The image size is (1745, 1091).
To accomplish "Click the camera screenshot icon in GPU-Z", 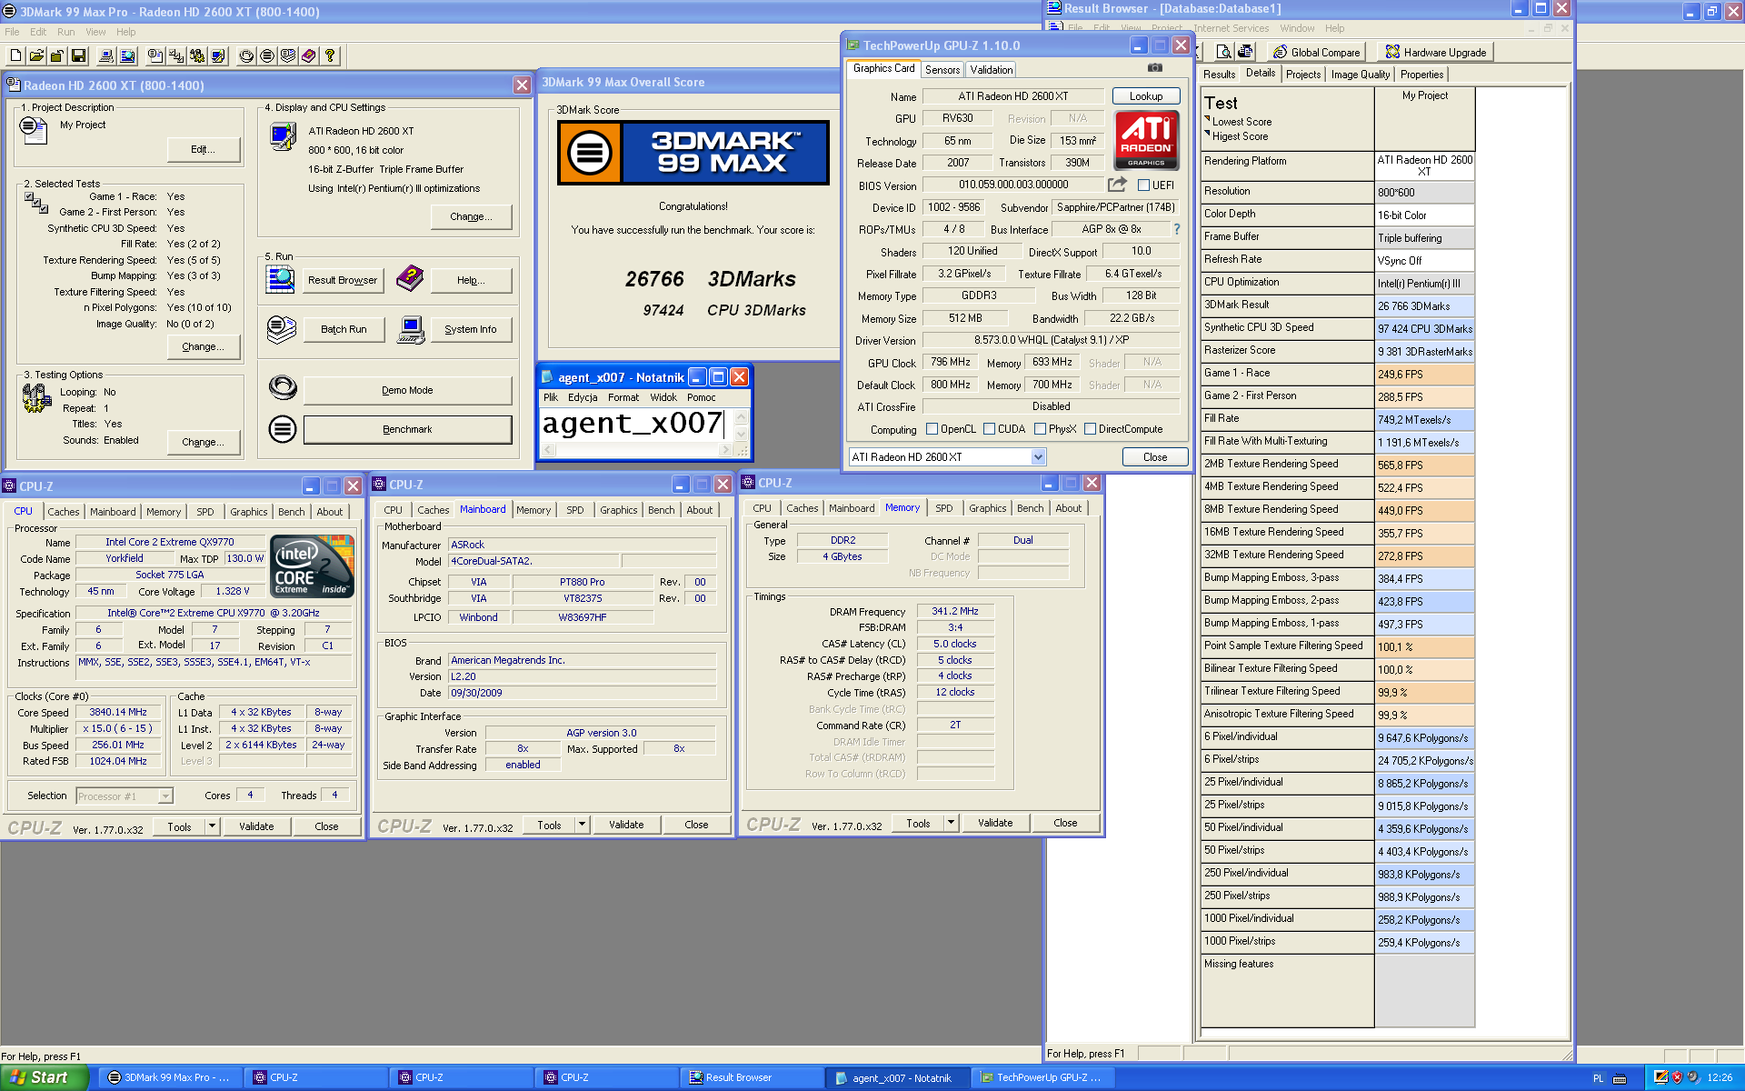I will [1154, 68].
